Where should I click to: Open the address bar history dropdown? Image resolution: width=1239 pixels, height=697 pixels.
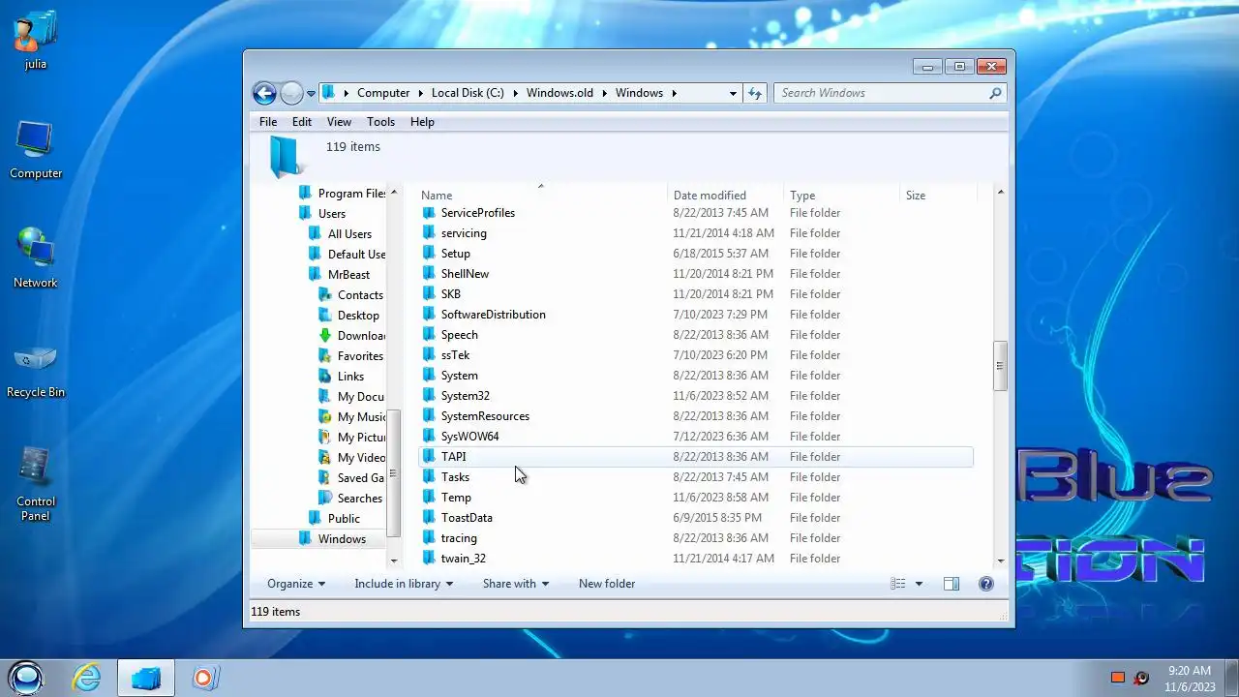click(733, 93)
